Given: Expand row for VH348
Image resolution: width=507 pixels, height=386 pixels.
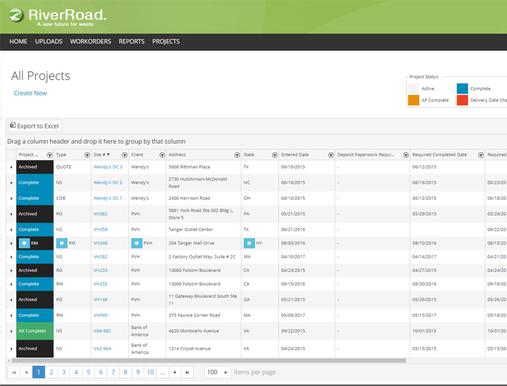Looking at the screenshot, I should coord(11,243).
